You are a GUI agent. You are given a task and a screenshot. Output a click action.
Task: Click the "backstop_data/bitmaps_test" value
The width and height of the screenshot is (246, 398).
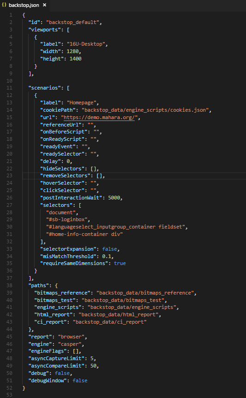pos(123,300)
